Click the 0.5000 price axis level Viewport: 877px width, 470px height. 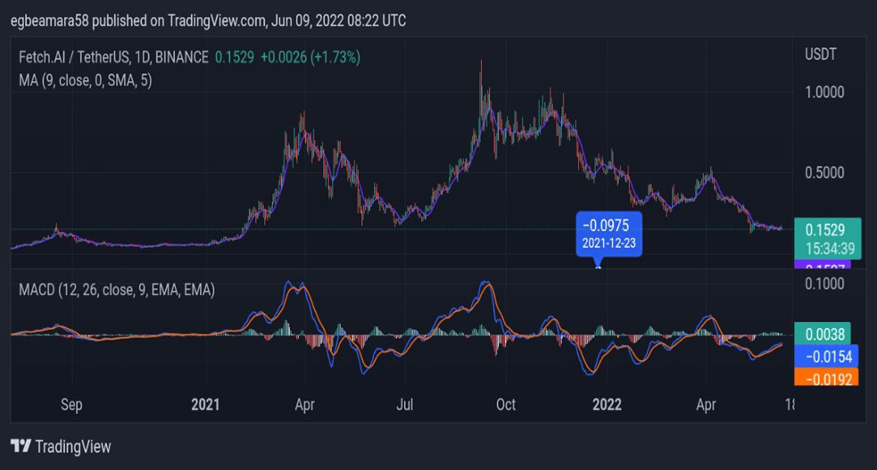(823, 171)
